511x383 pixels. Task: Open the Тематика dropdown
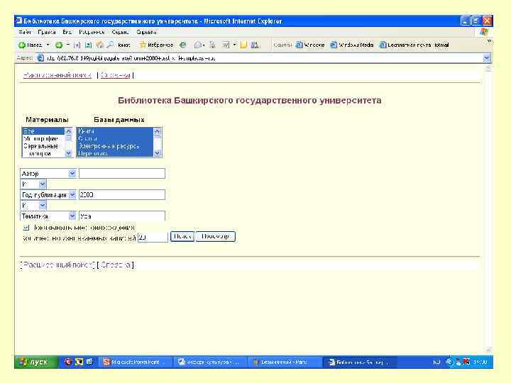[x=48, y=216]
